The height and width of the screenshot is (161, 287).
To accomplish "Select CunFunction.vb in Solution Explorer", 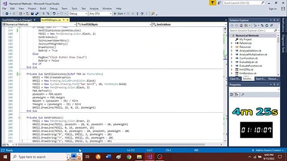I will tap(248, 58).
